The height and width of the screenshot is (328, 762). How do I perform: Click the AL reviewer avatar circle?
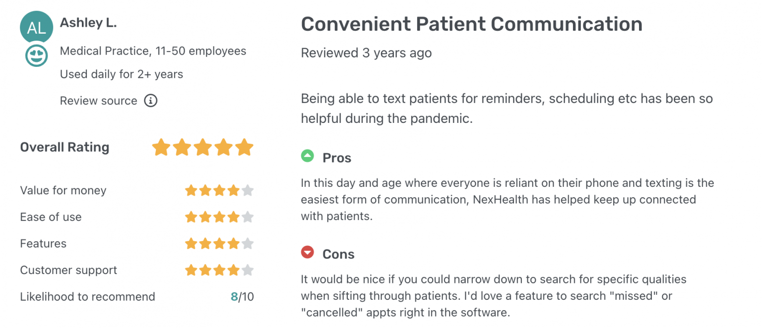coord(36,27)
